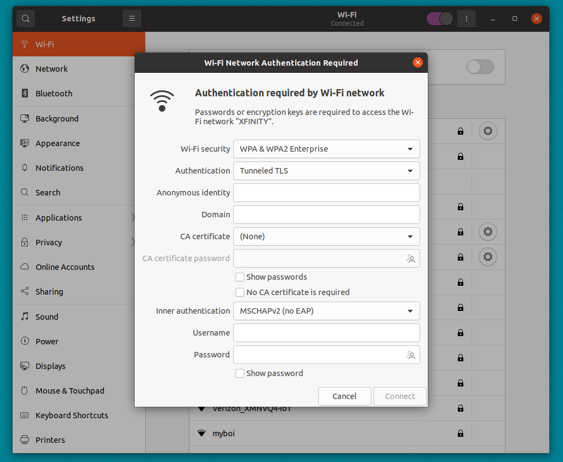Check the Show passwords checkbox
The image size is (563, 462).
(x=240, y=277)
